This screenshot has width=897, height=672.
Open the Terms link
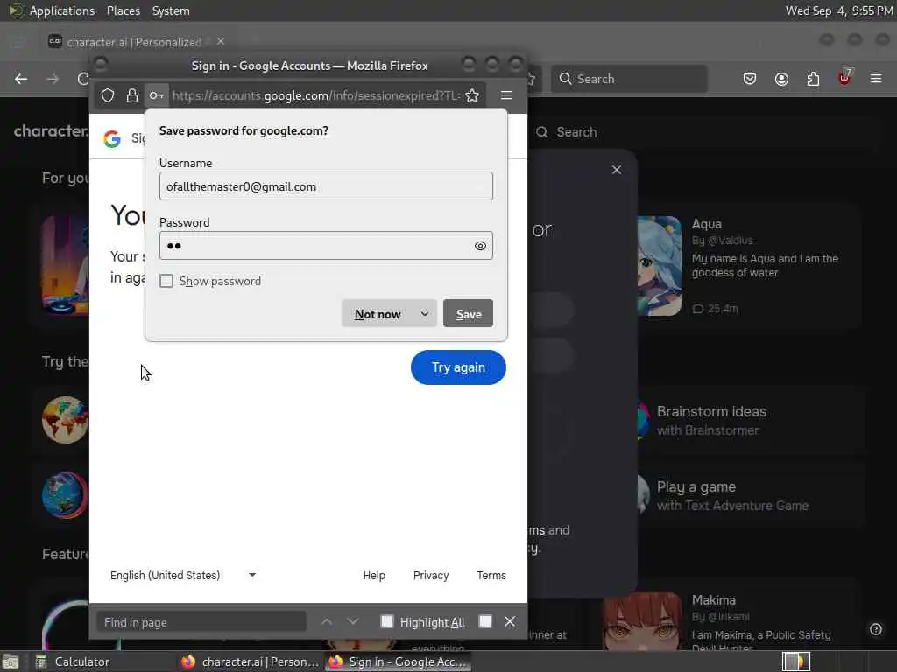coord(491,576)
